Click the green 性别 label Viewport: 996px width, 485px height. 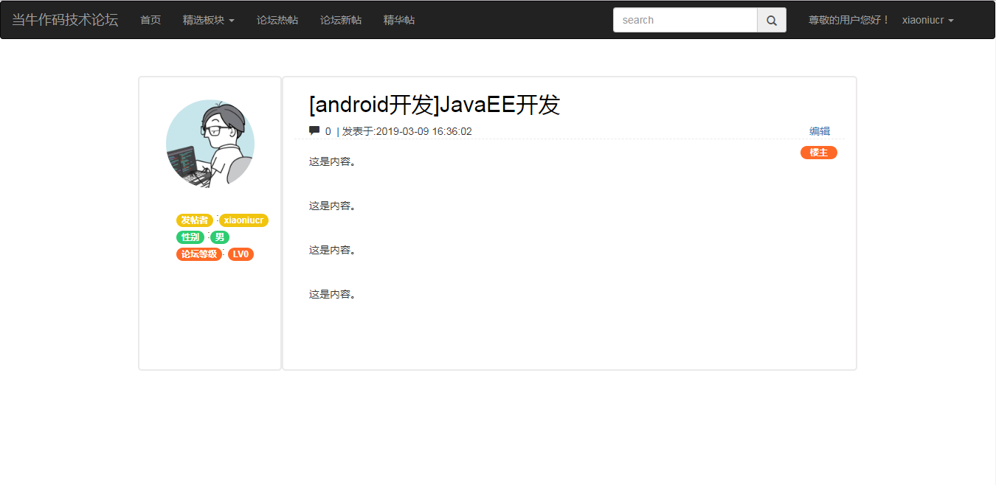point(190,237)
